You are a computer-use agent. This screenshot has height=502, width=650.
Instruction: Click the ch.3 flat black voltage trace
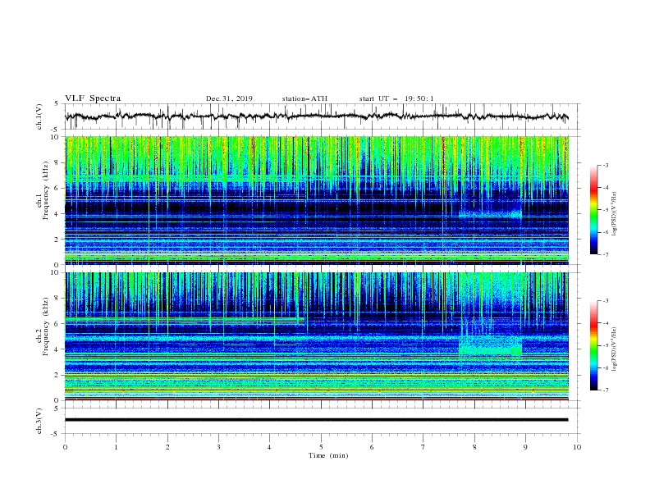coord(316,420)
